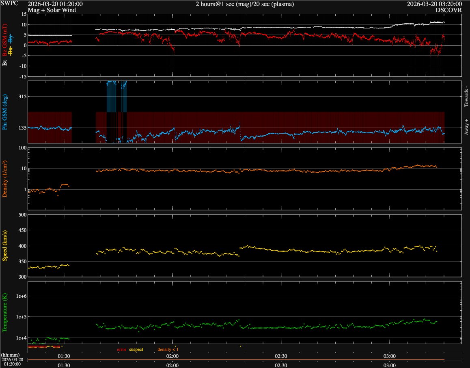
Task: Click the -15 tick on the magnetic field axis
Action: point(23,76)
